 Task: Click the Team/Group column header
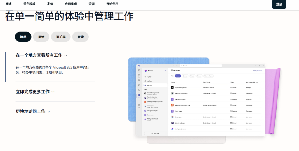click(207, 82)
